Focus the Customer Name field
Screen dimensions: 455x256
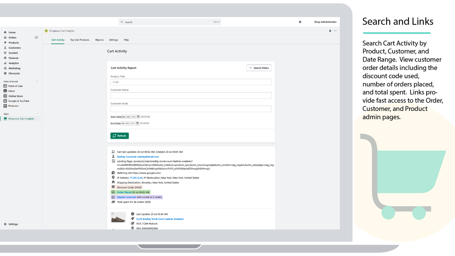click(x=191, y=95)
